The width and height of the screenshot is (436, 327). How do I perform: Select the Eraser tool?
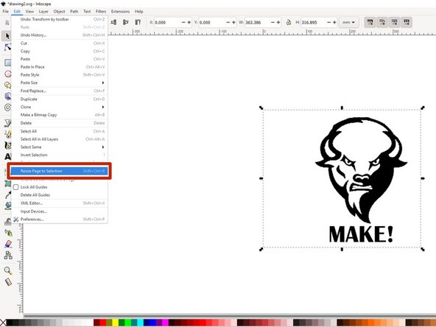(8, 244)
